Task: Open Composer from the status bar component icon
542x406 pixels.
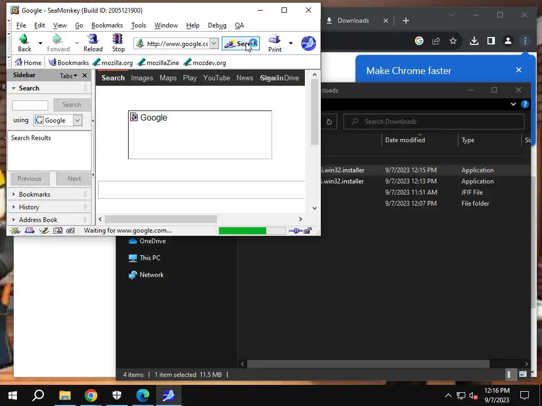Action: [44, 230]
